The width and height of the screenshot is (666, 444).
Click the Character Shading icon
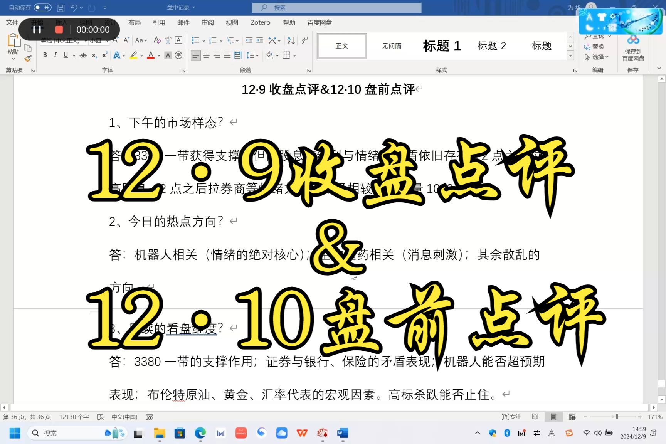coord(168,55)
